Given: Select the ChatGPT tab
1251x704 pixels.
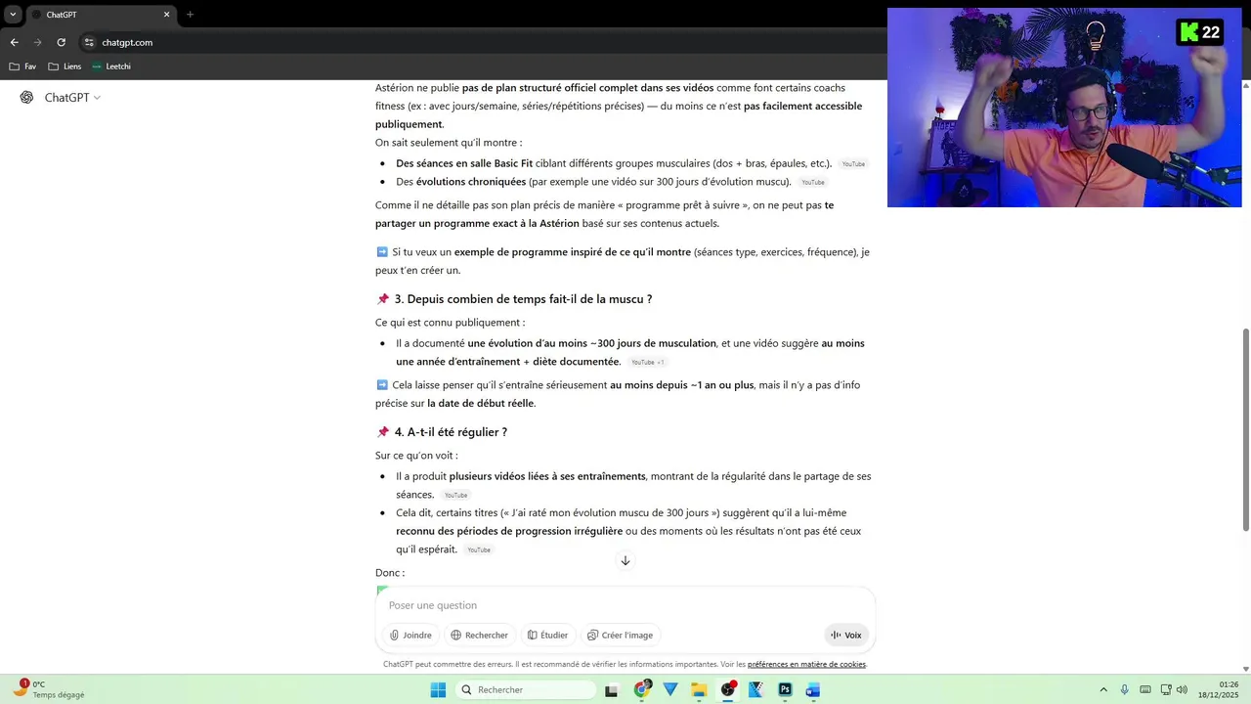Looking at the screenshot, I should [x=100, y=15].
